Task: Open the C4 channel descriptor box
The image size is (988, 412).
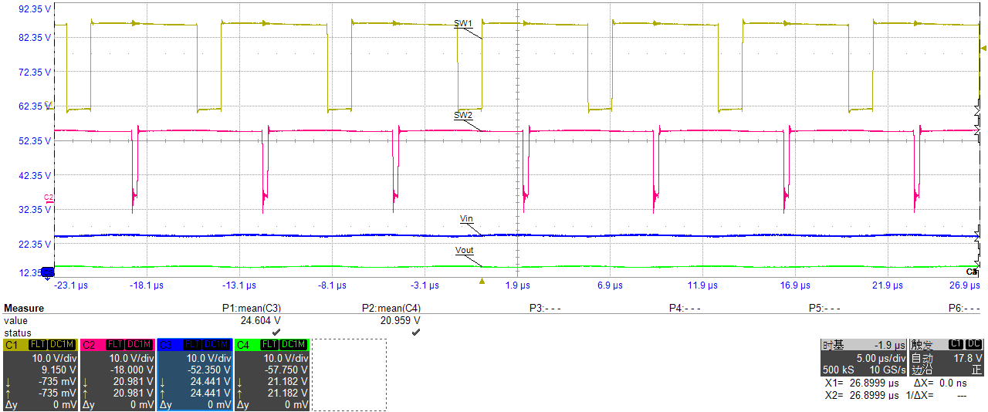Action: [271, 374]
